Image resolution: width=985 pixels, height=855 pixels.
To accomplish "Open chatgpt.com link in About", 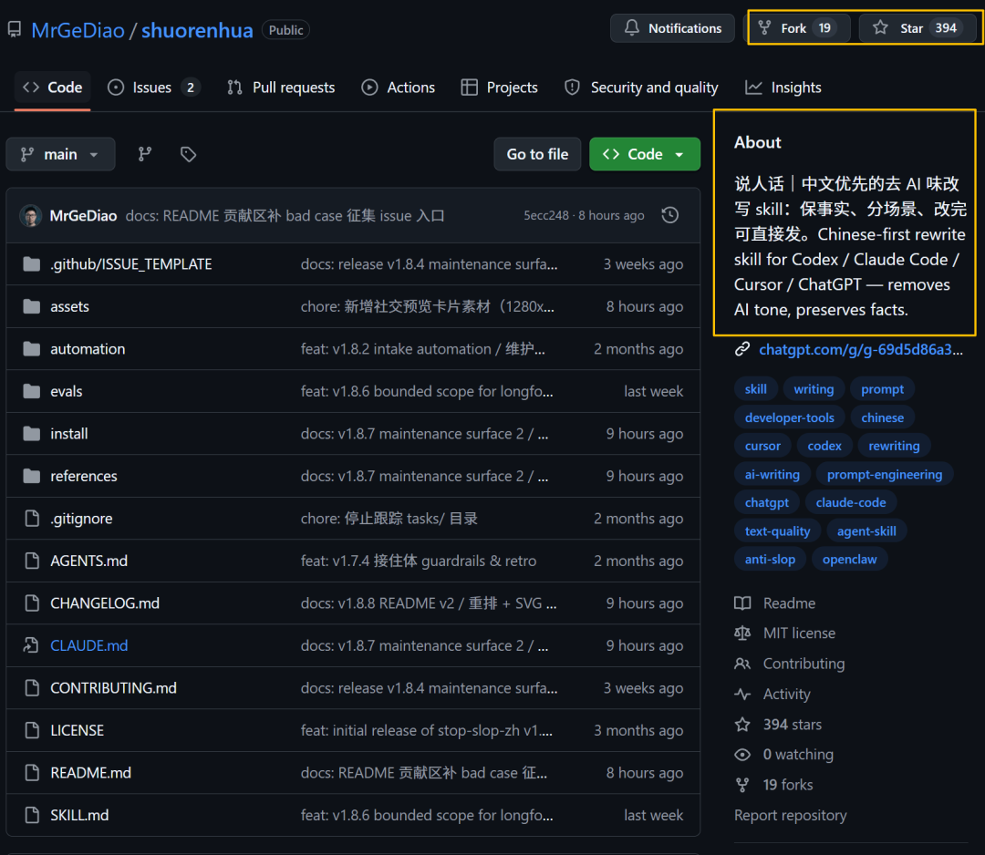I will pyautogui.click(x=860, y=350).
